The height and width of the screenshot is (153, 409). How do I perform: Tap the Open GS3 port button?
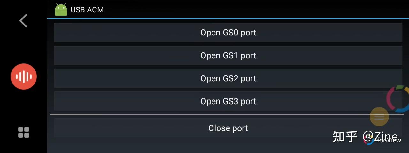point(228,101)
